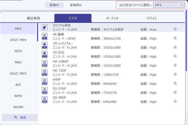Open settings gear for SD 480P preset
The width and height of the screenshot is (188, 125).
coord(175,101)
